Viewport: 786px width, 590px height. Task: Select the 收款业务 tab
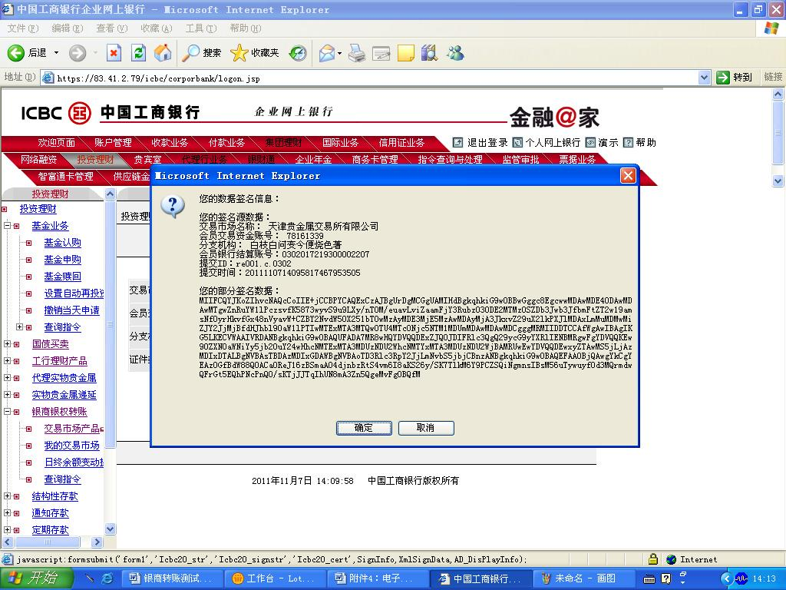(x=170, y=142)
